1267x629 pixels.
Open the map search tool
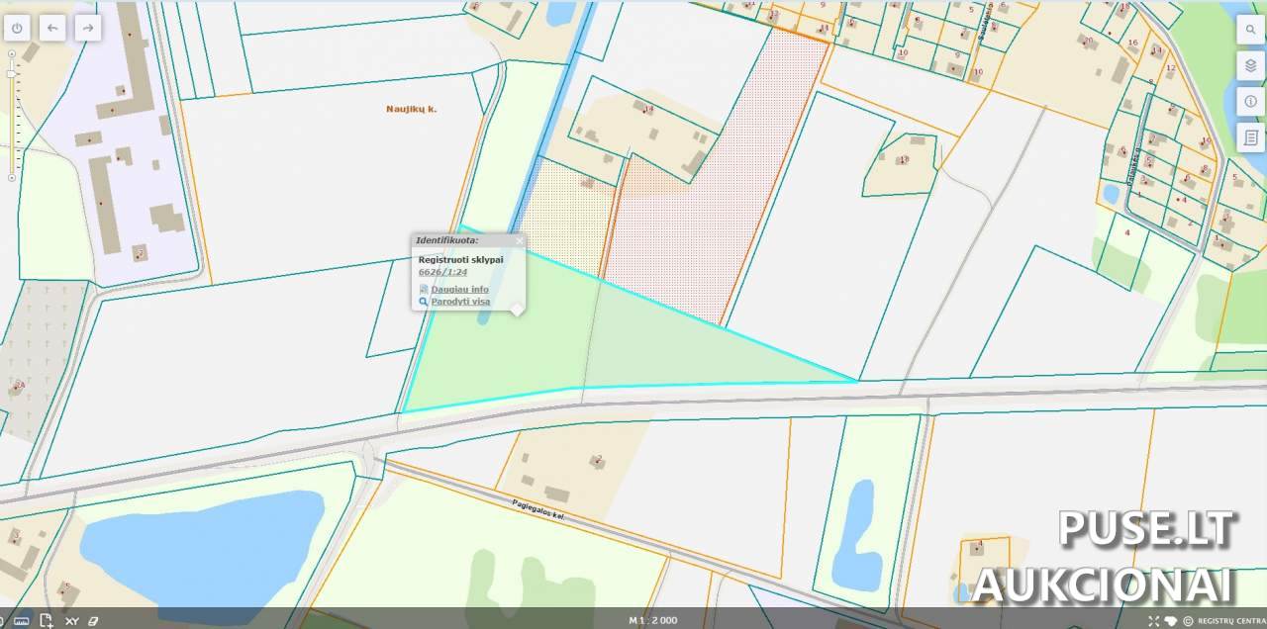click(1251, 30)
